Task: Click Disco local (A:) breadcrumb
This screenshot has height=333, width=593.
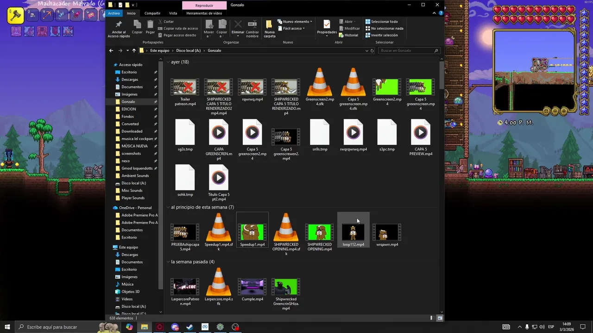Action: click(x=189, y=50)
